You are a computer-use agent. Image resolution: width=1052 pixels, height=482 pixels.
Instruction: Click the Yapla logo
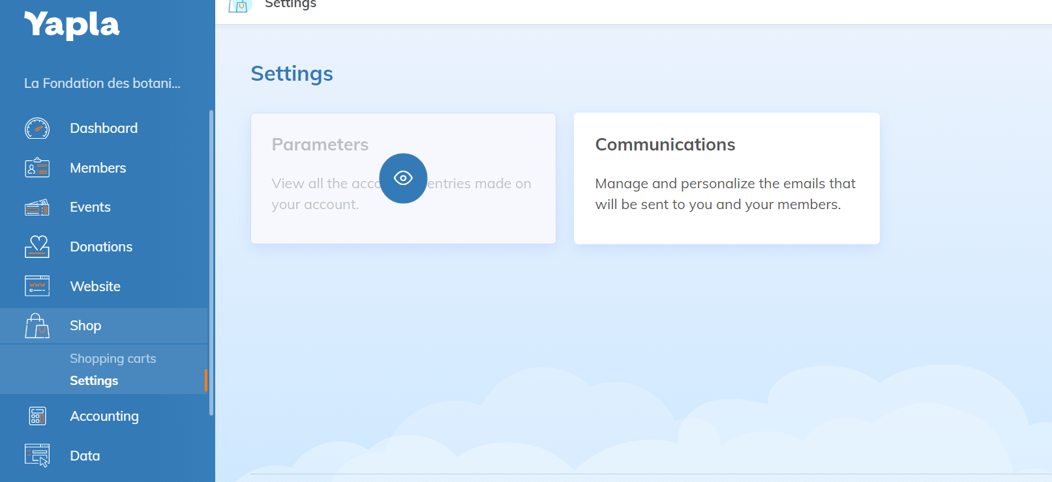(72, 25)
